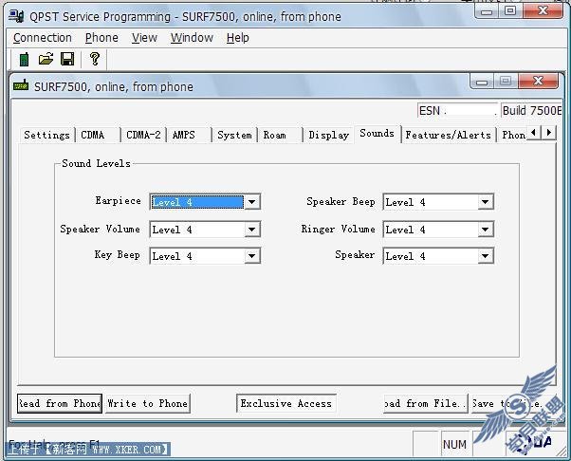Click the help question mark icon

click(95, 59)
